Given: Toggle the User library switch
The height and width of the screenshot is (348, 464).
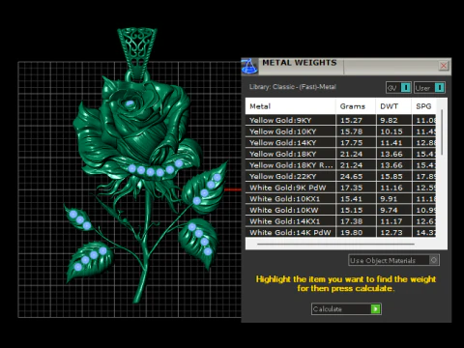Looking at the screenshot, I should tap(429, 88).
